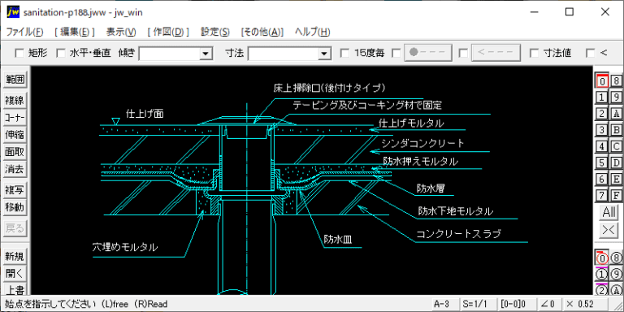
Task: Select the 伸縮 stretch tool
Action: 15,135
